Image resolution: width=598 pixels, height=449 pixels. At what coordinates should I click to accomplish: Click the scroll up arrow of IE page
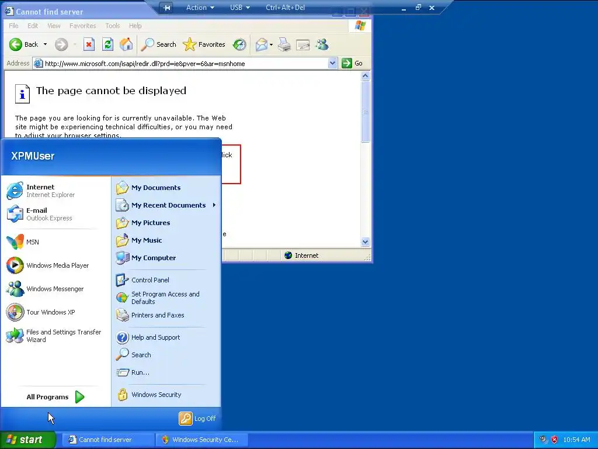365,75
